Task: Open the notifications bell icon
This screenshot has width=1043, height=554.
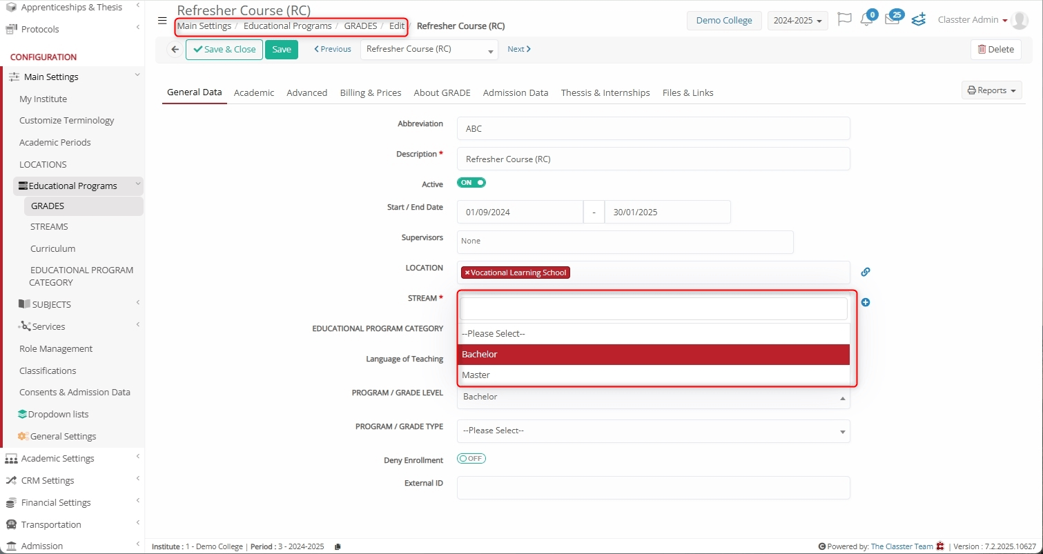Action: tap(866, 20)
